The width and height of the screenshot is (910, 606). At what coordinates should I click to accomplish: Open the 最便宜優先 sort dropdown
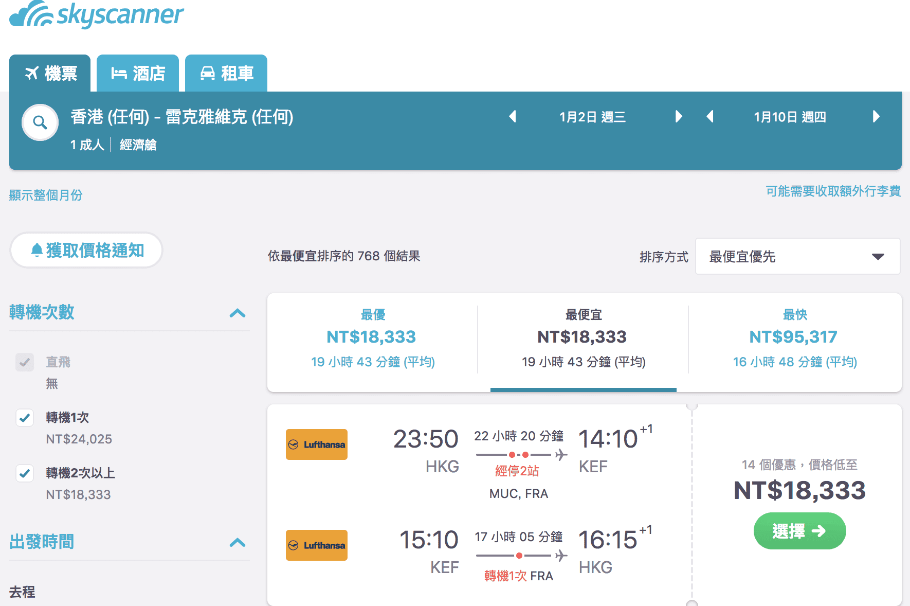[x=797, y=256]
